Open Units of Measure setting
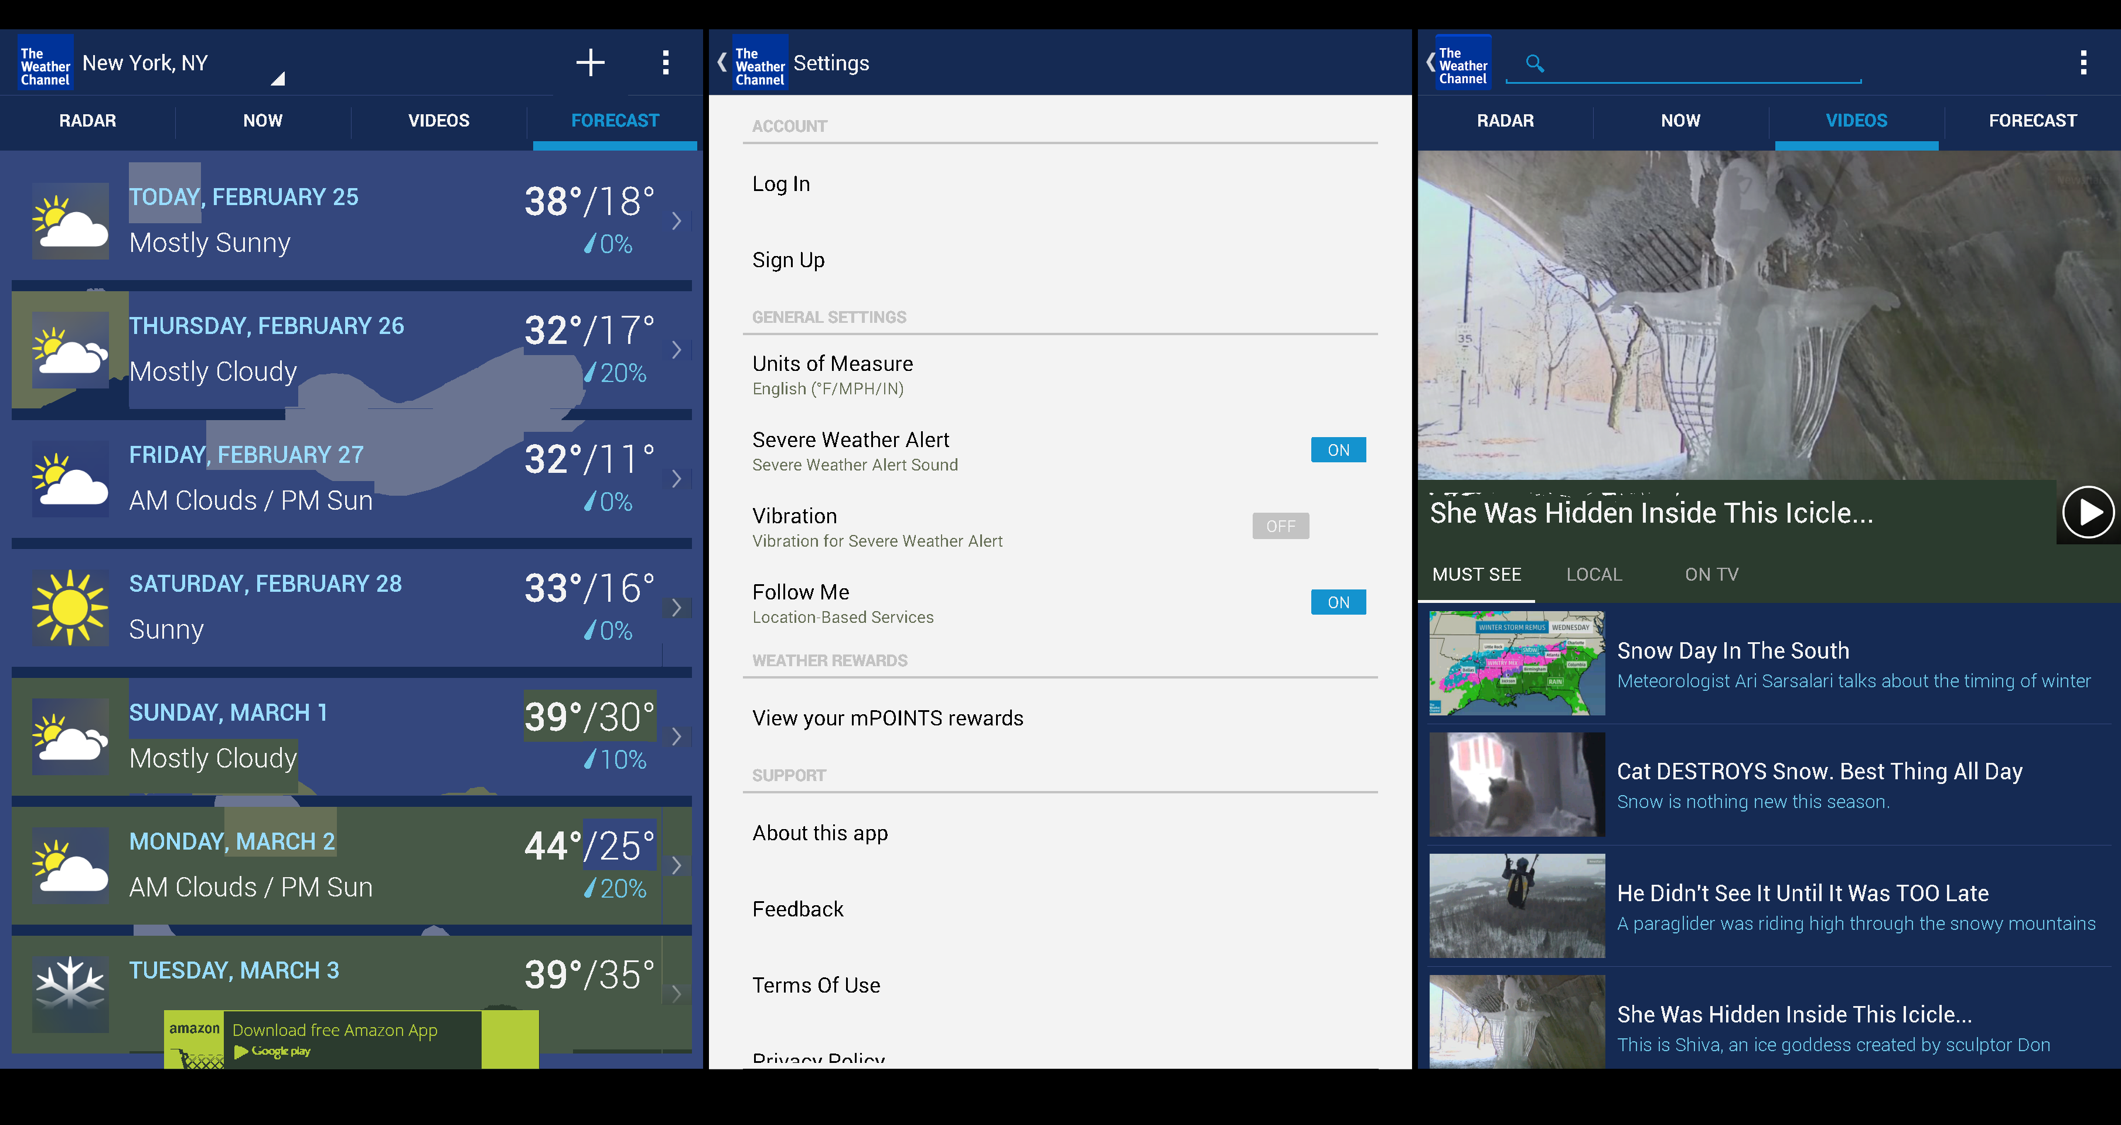The image size is (2121, 1125). 1060,375
